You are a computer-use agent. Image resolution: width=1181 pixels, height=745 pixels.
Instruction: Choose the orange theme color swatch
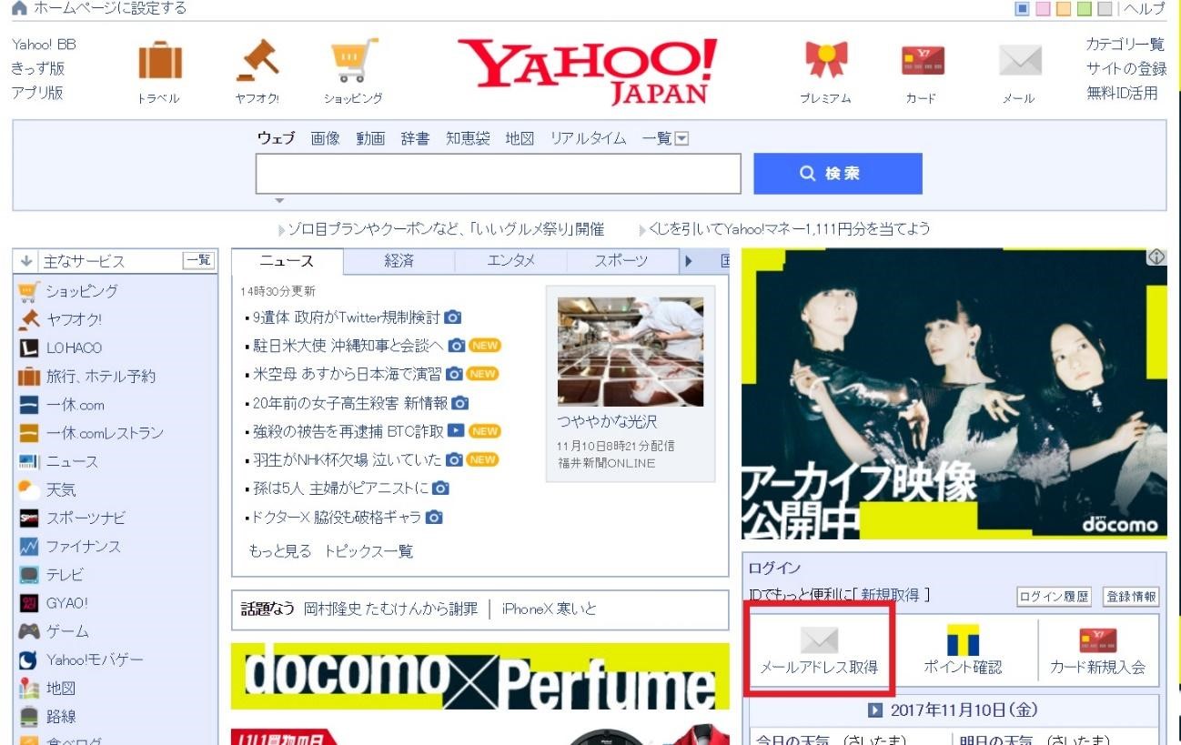click(x=1063, y=9)
